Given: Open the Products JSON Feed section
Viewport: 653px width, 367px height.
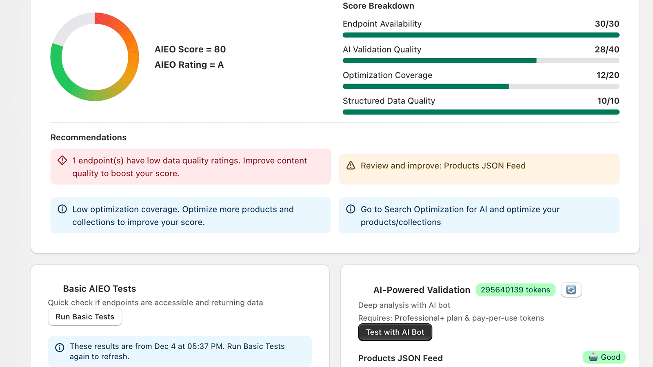Looking at the screenshot, I should click(400, 358).
